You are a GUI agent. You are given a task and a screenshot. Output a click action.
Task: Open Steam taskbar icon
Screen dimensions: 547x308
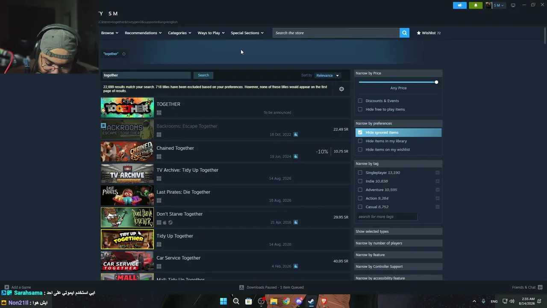(x=311, y=301)
